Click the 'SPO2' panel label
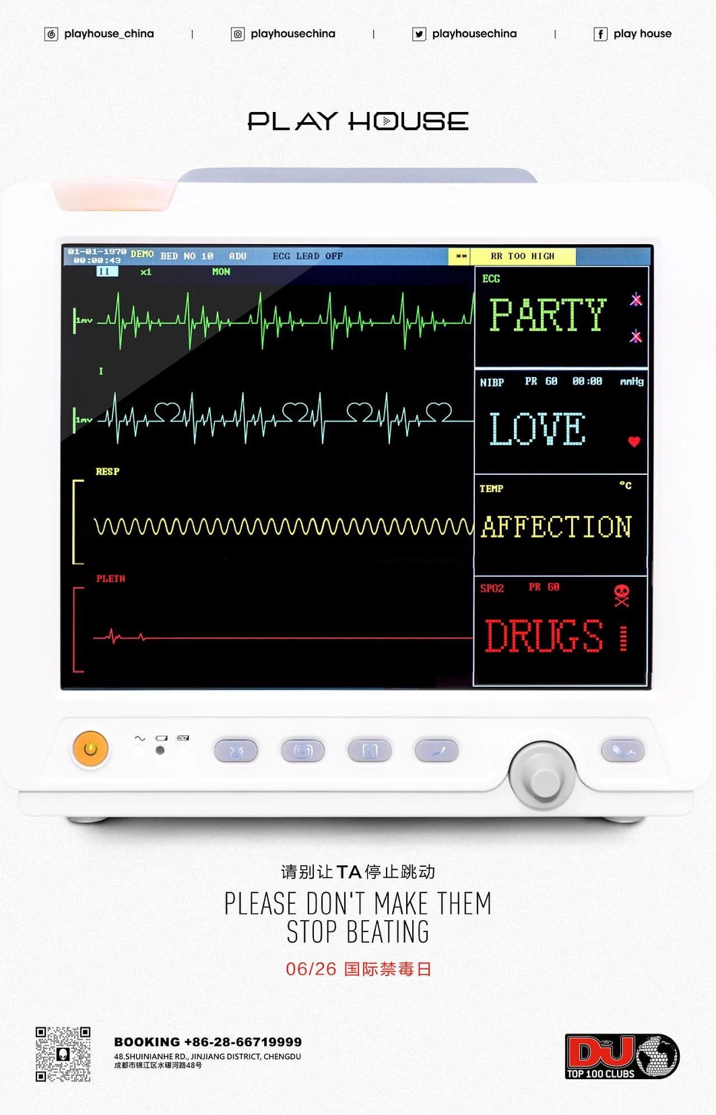The image size is (716, 1115). coord(492,588)
